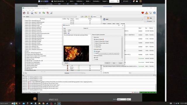
Task: Open the red puzzle Tools icon
Action: pos(48,13)
